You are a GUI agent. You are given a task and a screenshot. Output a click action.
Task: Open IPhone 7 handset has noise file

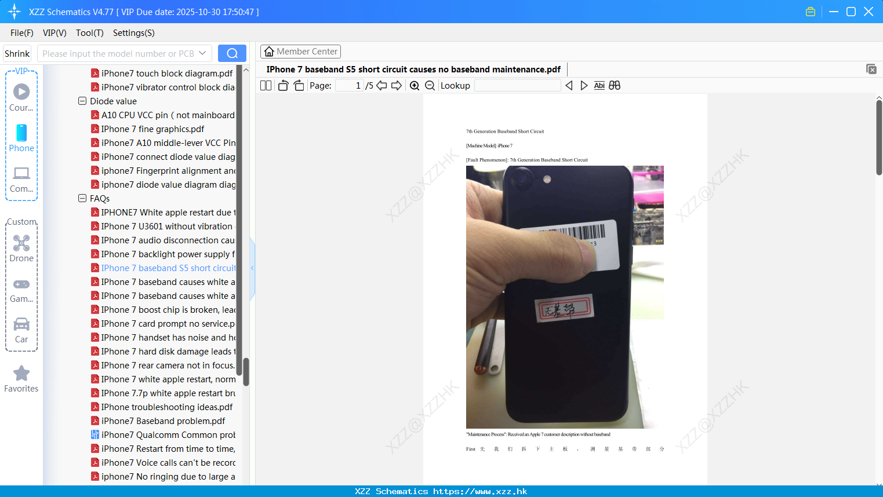click(x=163, y=337)
